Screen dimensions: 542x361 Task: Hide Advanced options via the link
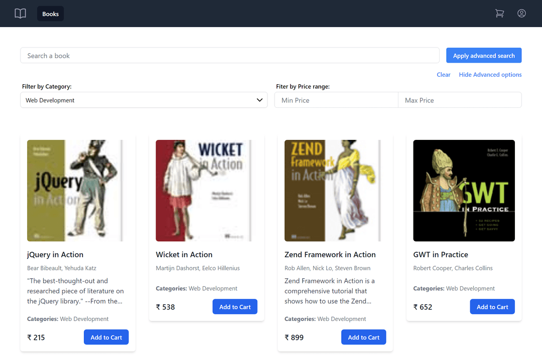pos(490,75)
